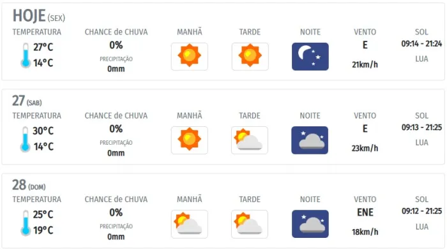
Task: Open the 27 (SAB) day heading
Action: click(27, 101)
